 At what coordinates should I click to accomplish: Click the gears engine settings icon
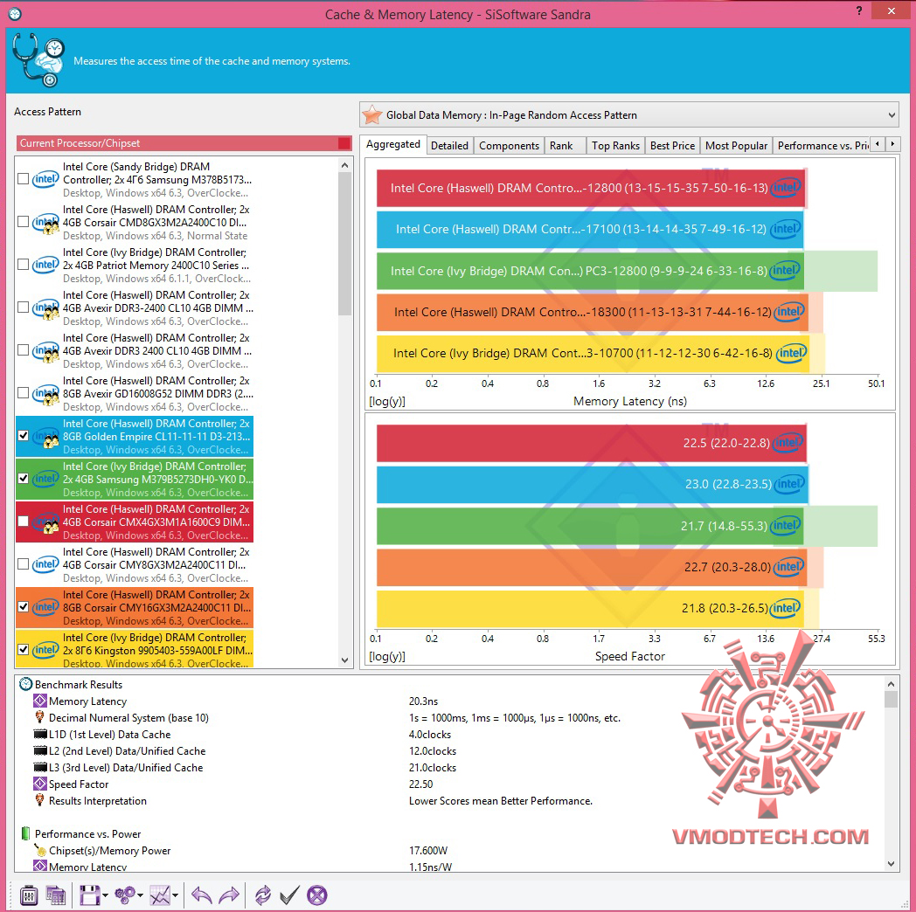tap(125, 895)
